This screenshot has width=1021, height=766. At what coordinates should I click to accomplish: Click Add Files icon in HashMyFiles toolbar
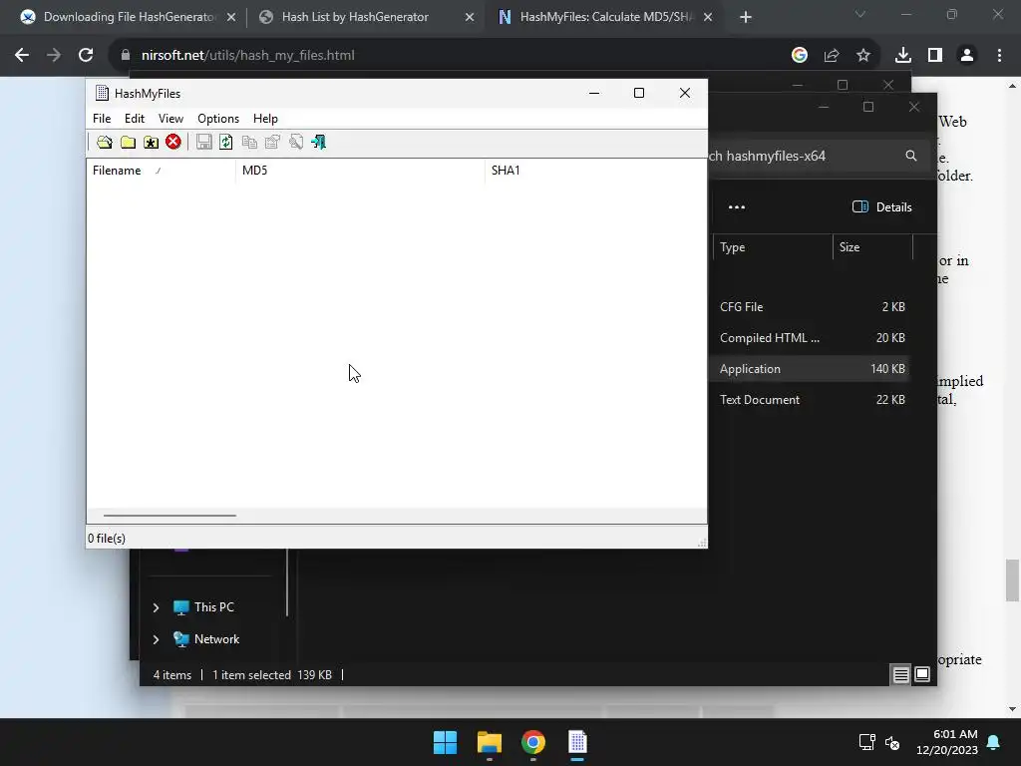click(x=104, y=142)
